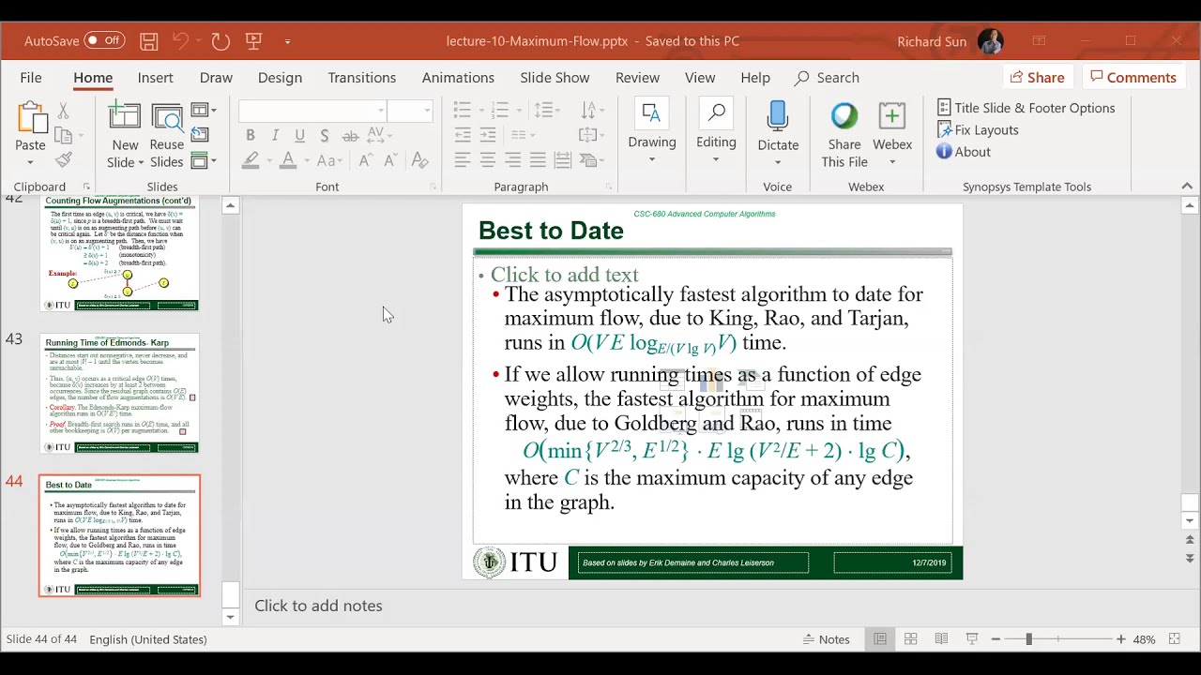
Task: Click the text highlight color swatch
Action: tap(251, 160)
